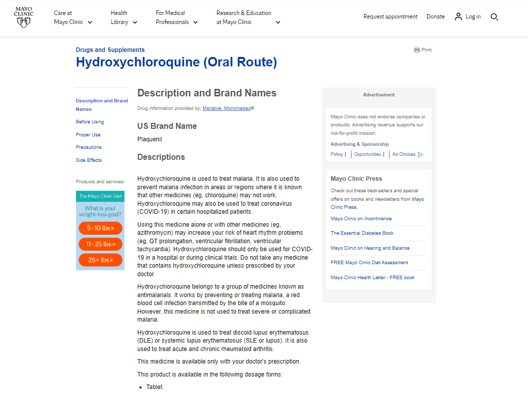Click the Log in person icon

click(x=458, y=17)
